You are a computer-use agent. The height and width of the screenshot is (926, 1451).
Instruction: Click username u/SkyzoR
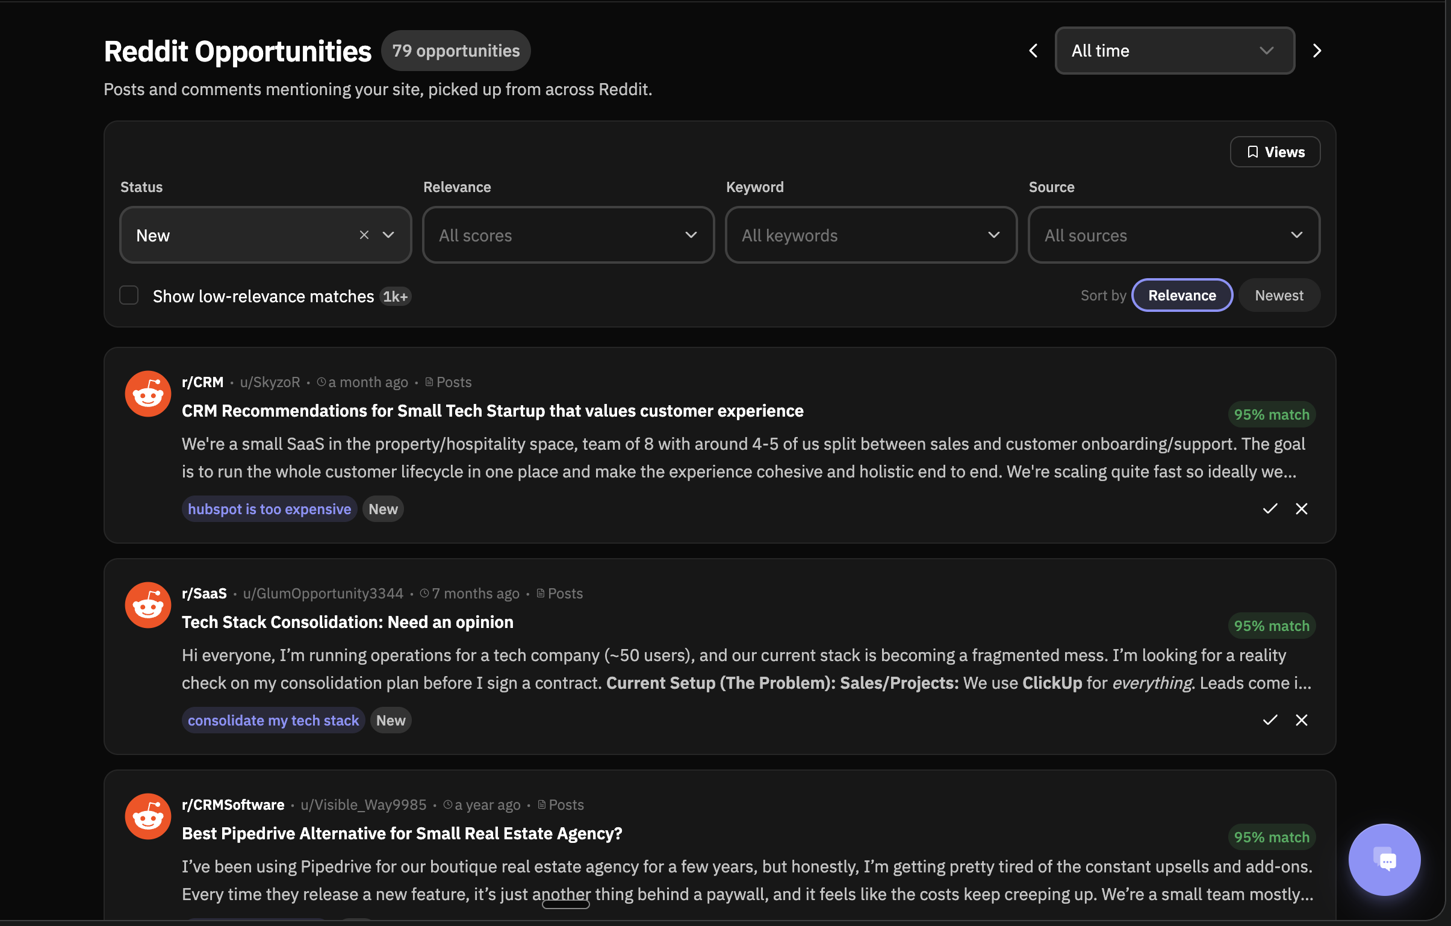270,382
